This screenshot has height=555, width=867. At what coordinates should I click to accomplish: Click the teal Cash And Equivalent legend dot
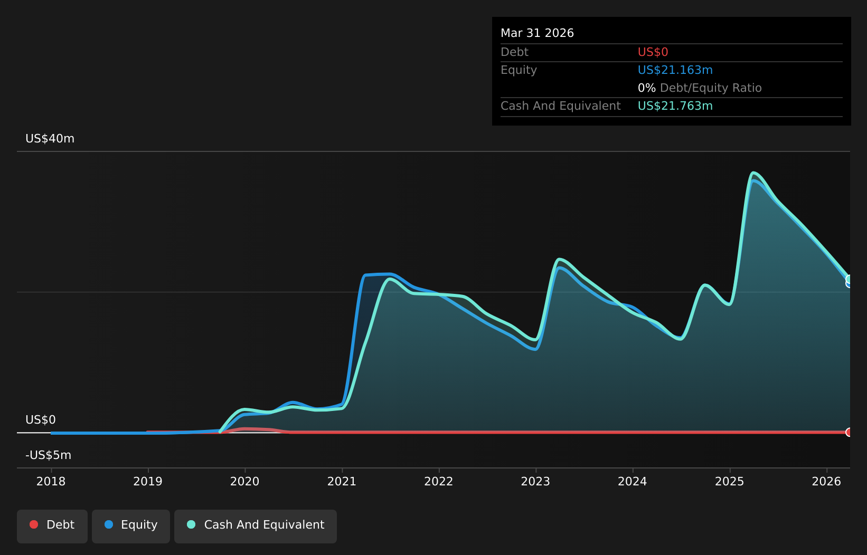pos(191,524)
